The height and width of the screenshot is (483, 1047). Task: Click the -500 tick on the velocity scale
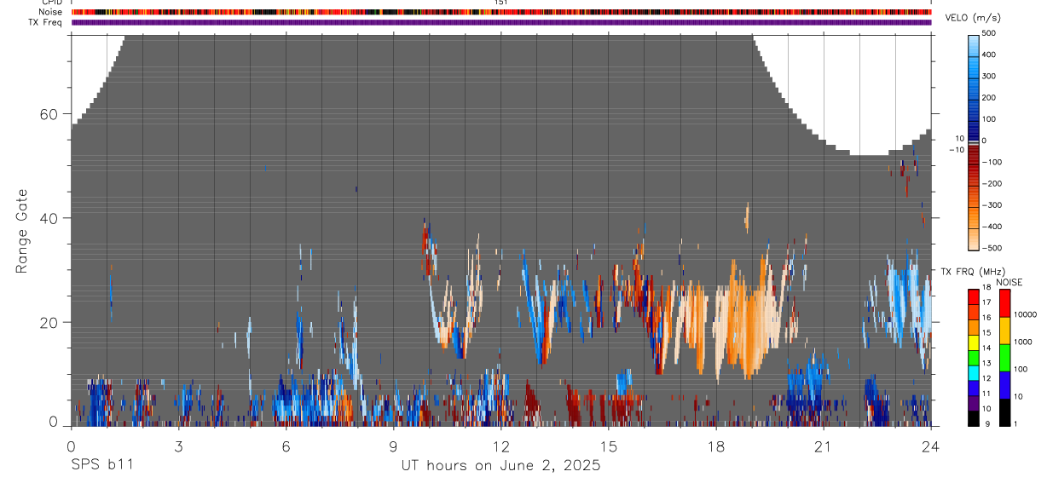click(993, 248)
